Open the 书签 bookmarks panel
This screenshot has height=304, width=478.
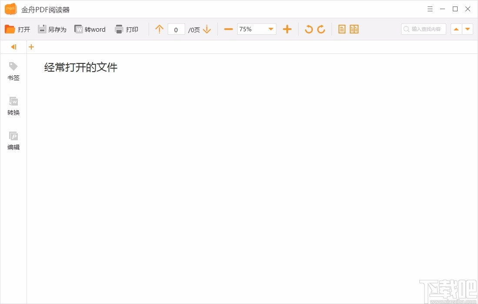click(13, 71)
